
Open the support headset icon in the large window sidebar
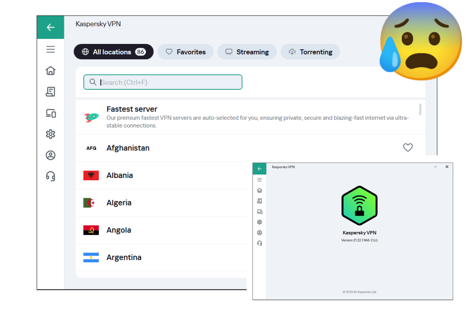[50, 176]
